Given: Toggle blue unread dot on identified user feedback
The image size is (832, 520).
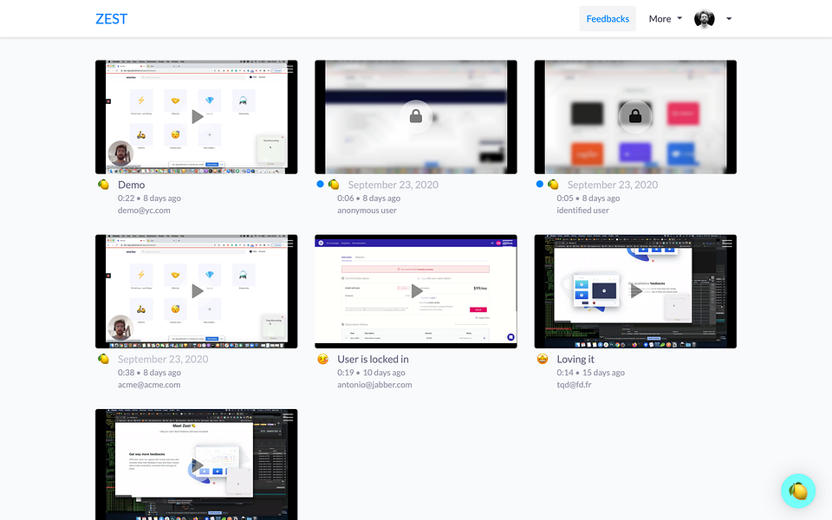Looking at the screenshot, I should pyautogui.click(x=540, y=184).
